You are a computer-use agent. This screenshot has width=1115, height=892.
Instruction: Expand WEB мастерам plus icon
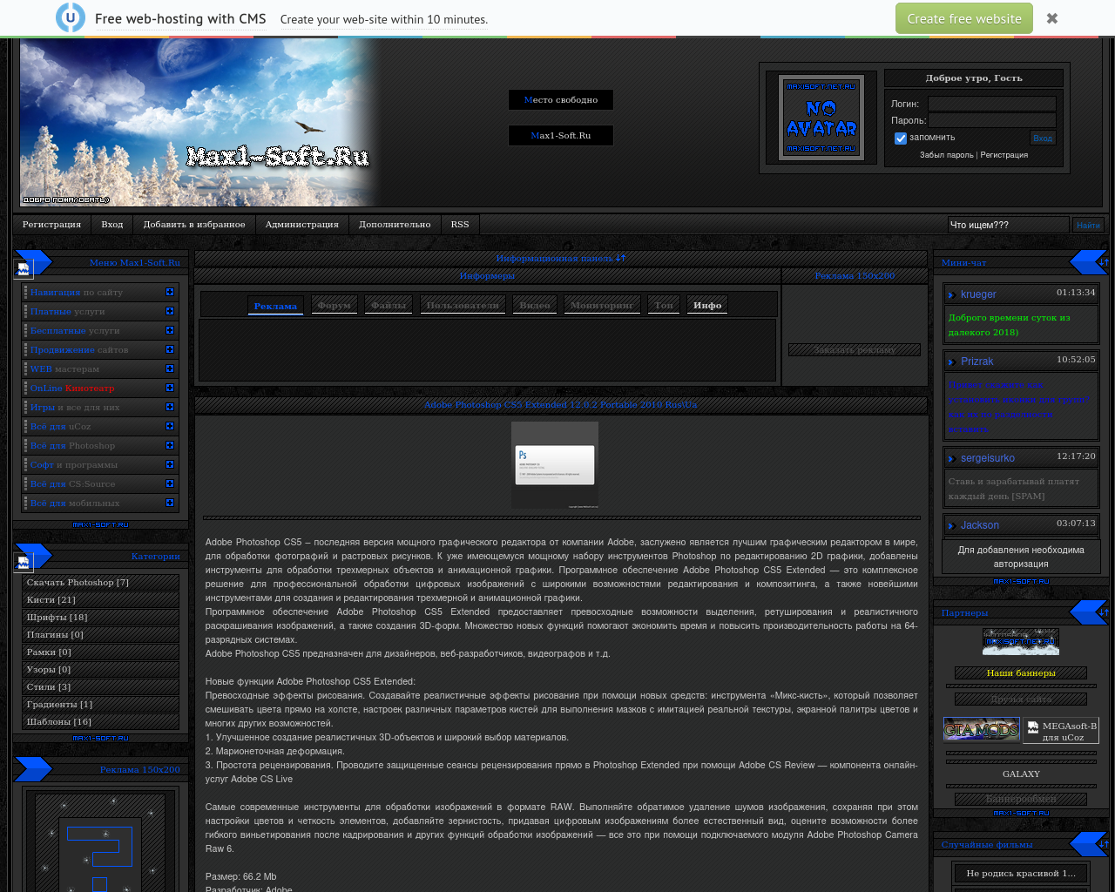(x=170, y=369)
